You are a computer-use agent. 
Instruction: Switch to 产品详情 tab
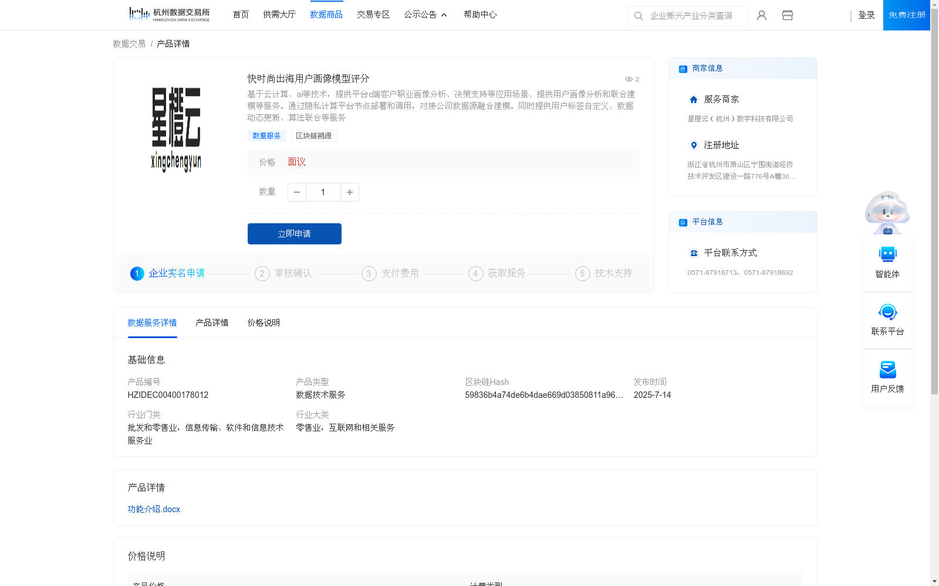click(212, 323)
